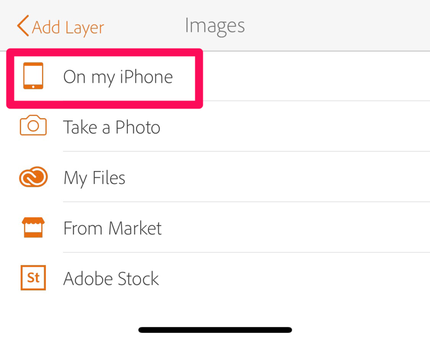
Task: Select Take a Photo
Action: pyautogui.click(x=112, y=127)
